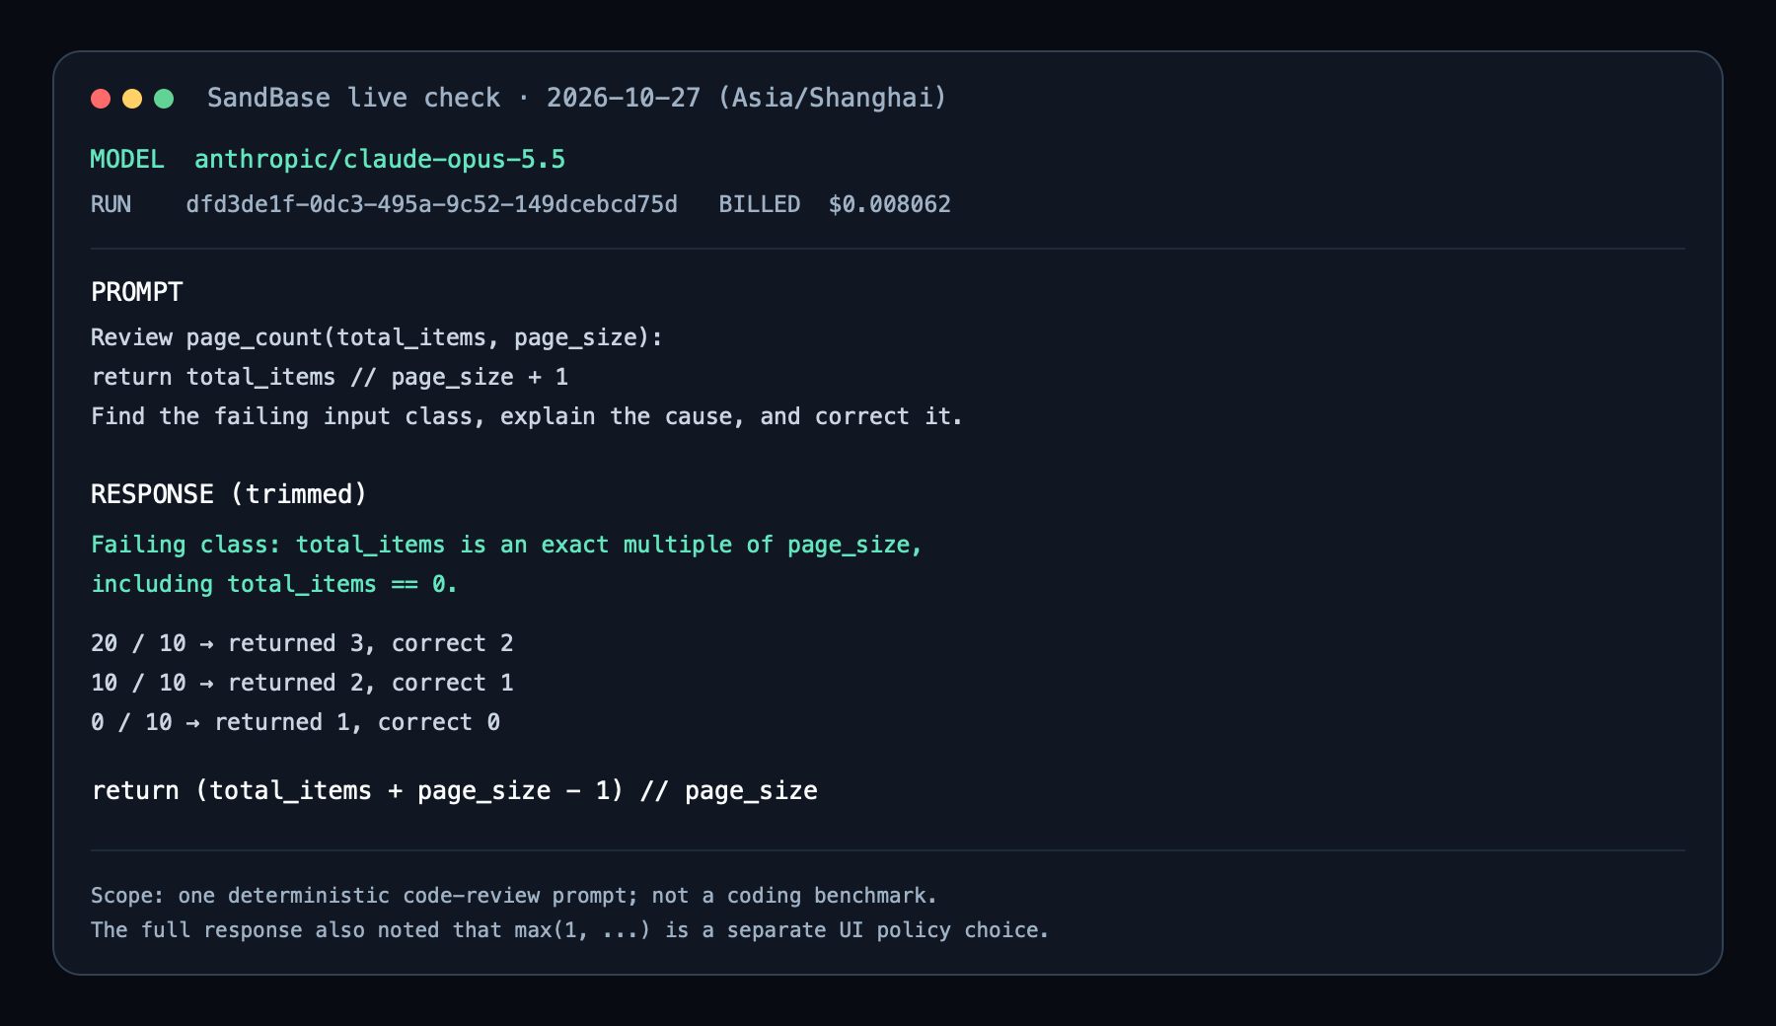Click the 'RESPONSE (trimmed)' heading

pyautogui.click(x=229, y=494)
